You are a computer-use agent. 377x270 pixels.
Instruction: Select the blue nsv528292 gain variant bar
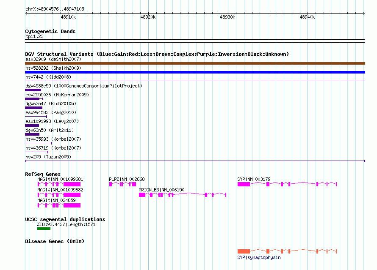point(195,72)
